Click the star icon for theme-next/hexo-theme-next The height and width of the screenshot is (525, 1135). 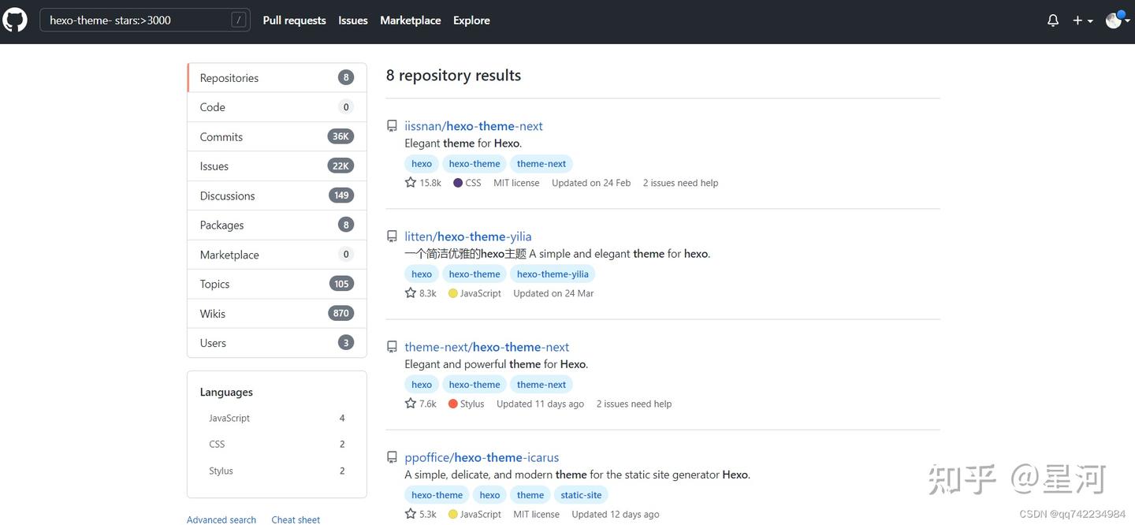[411, 403]
